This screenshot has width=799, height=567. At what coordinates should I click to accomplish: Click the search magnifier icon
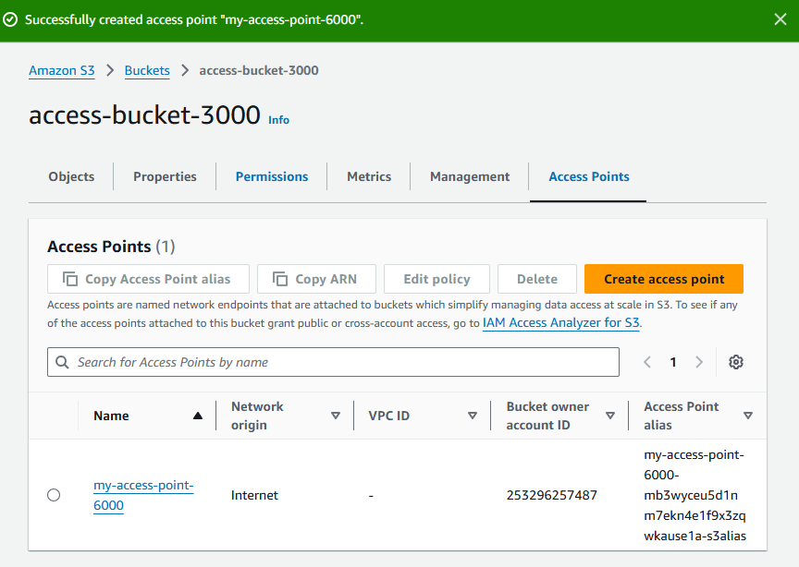[62, 362]
